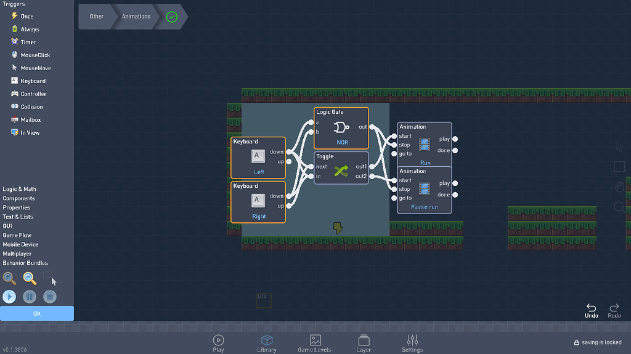The height and width of the screenshot is (354, 631).
Task: Select the Keyboard trigger in sidebar
Action: tap(28, 81)
